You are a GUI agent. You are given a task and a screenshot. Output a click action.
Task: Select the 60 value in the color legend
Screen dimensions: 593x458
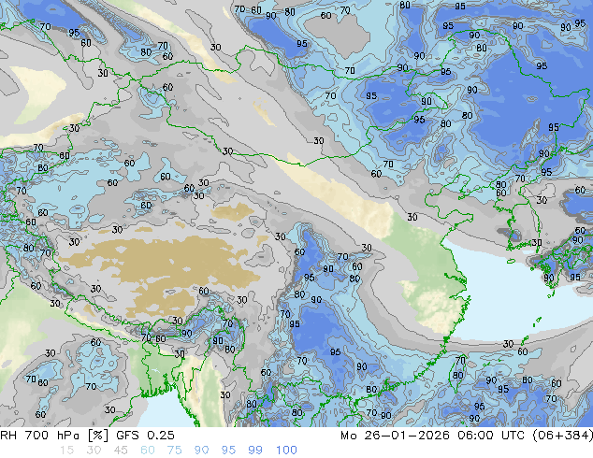pyautogui.click(x=148, y=451)
